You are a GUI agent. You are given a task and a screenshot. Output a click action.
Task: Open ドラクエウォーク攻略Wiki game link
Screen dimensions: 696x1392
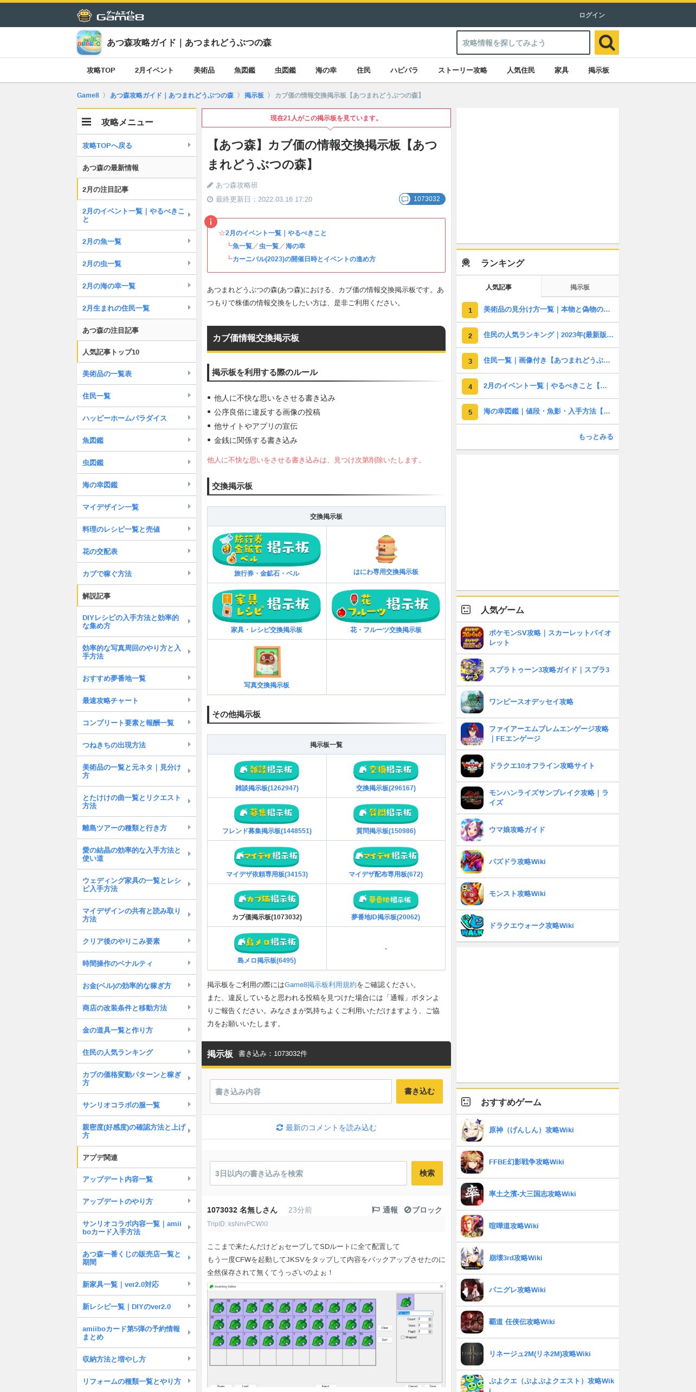click(x=531, y=925)
